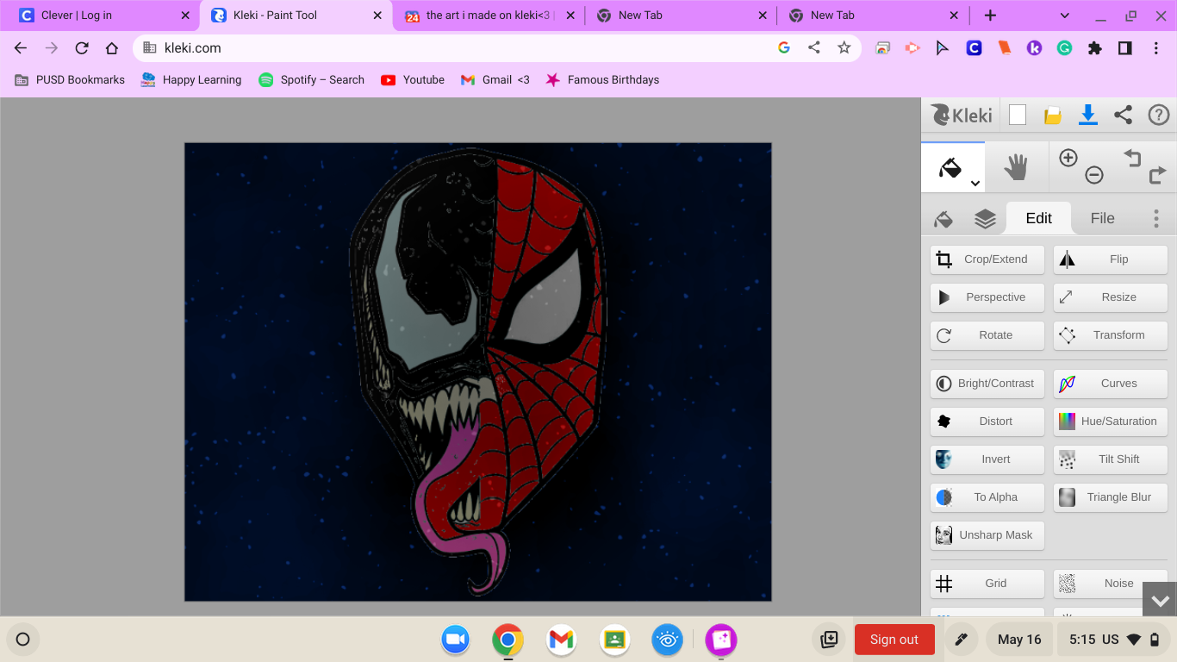Open Hue/Saturation adjustment
The image size is (1177, 662).
[1111, 422]
